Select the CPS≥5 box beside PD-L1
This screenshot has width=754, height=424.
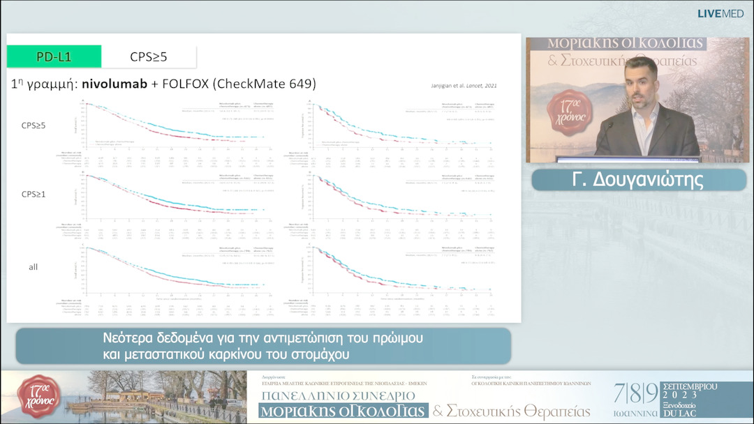coord(149,56)
